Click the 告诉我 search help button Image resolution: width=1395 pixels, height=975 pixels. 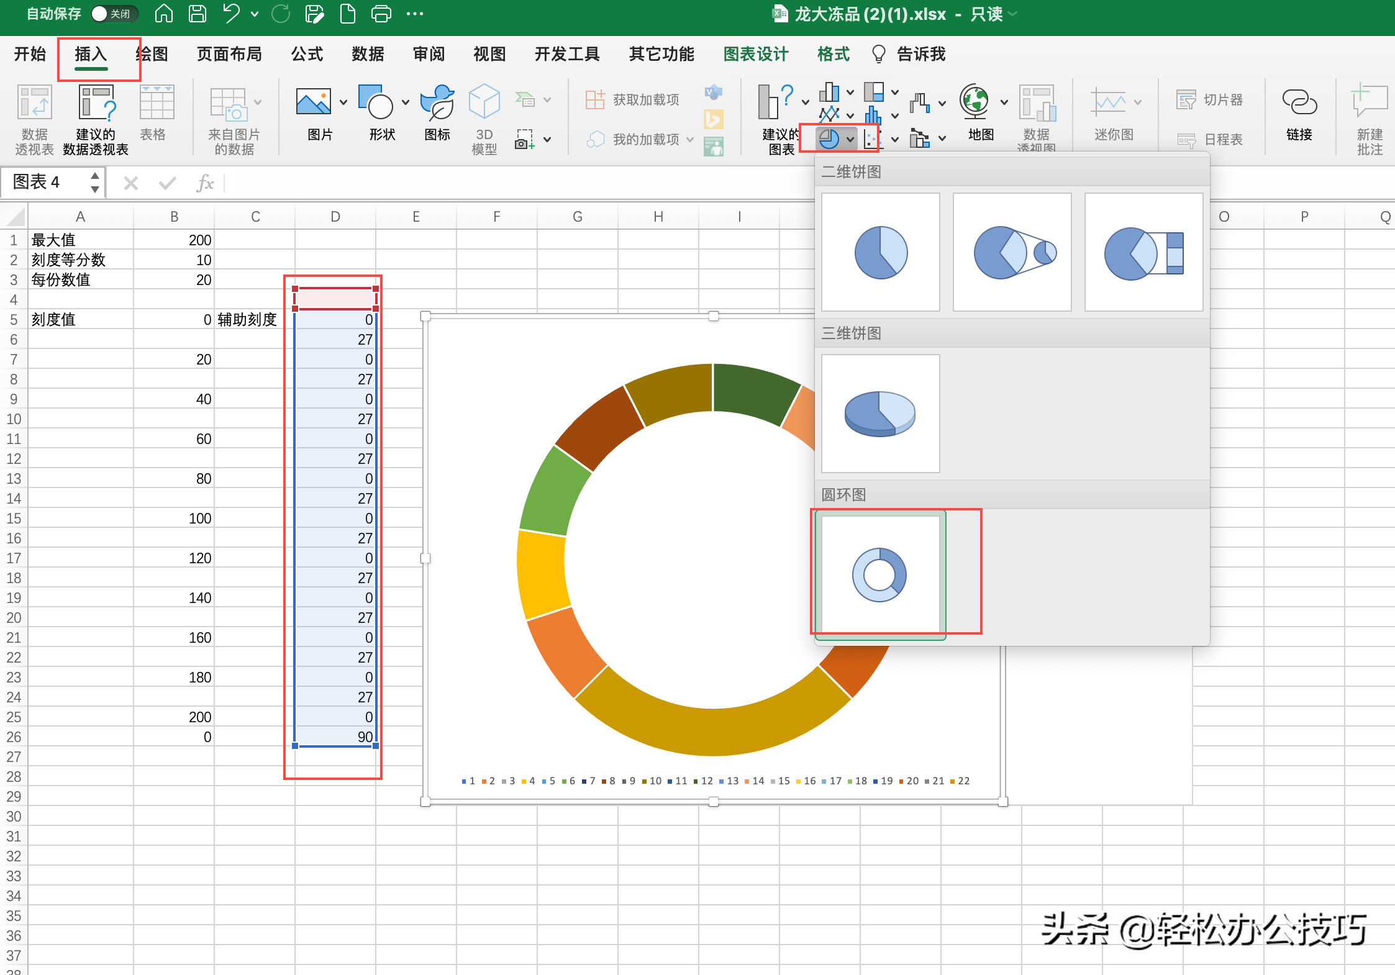tap(909, 55)
